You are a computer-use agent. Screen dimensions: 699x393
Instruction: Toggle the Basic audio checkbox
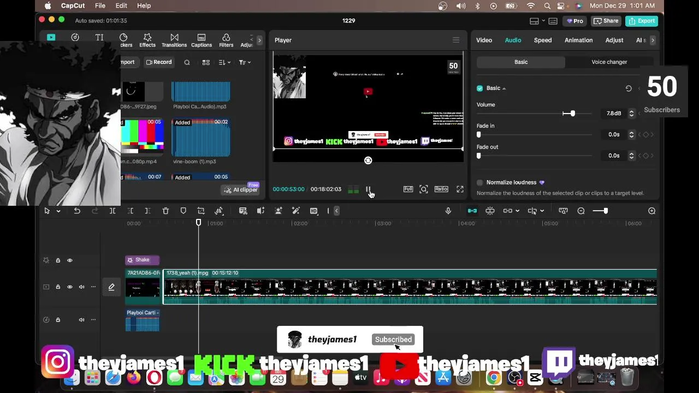(x=480, y=88)
